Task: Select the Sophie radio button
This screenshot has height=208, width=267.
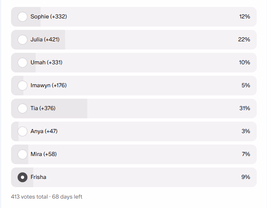Action: pyautogui.click(x=23, y=17)
